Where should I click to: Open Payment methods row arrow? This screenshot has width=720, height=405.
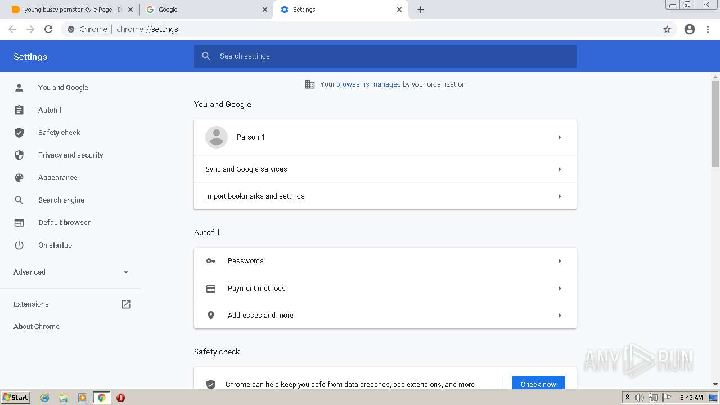(x=560, y=289)
